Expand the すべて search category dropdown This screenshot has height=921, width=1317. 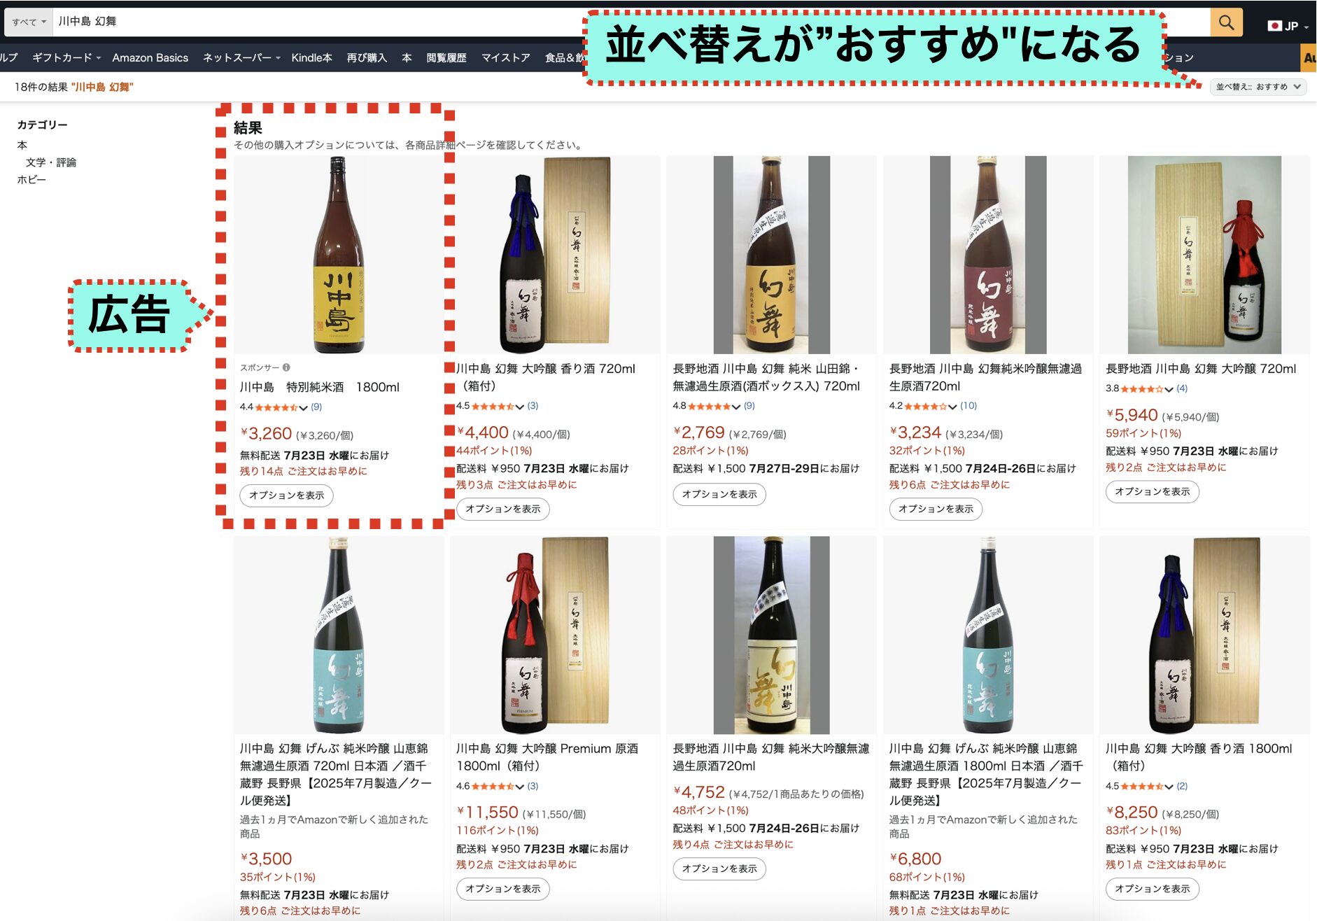coord(29,22)
